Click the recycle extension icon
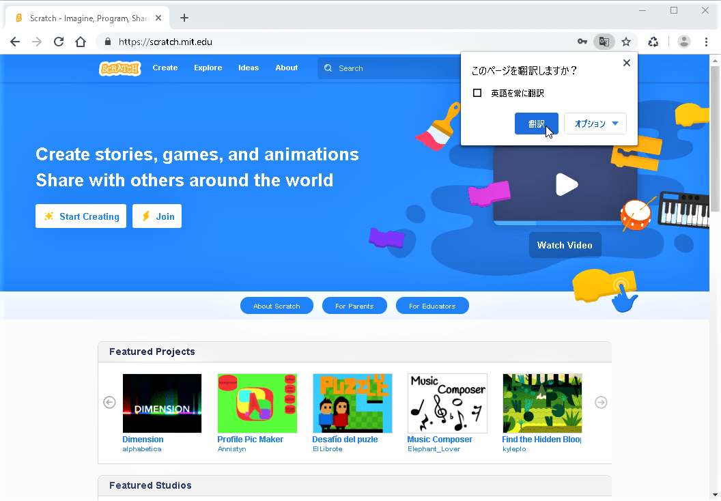This screenshot has width=721, height=501. (653, 42)
